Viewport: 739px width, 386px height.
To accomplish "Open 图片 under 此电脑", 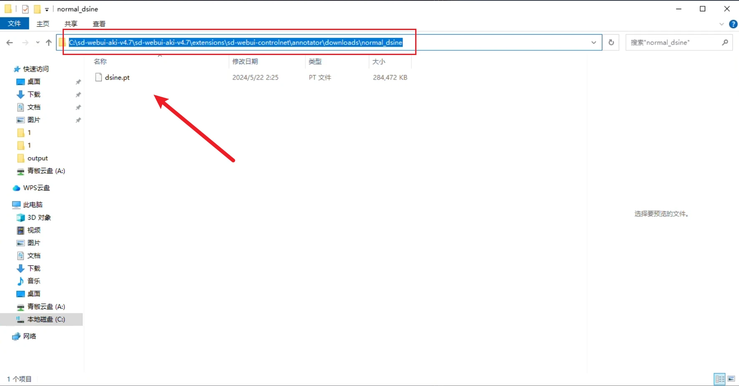I will coord(34,243).
